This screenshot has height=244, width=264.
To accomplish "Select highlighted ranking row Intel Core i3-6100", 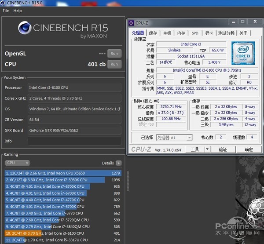I will click(63, 233).
